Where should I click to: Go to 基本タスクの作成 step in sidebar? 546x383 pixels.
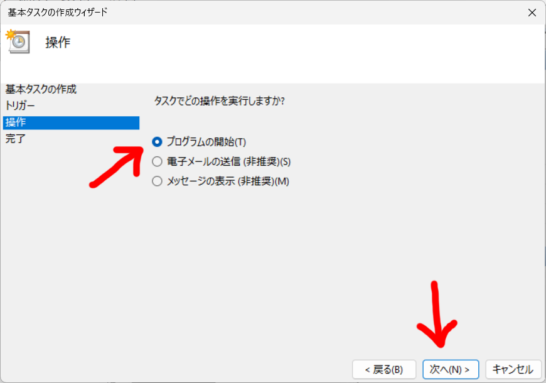pyautogui.click(x=41, y=89)
